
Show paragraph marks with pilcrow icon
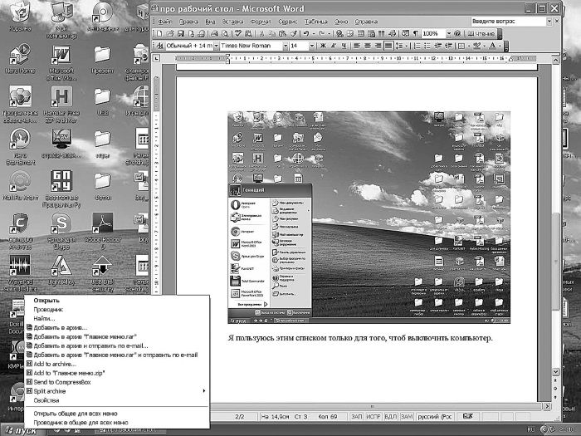point(413,33)
